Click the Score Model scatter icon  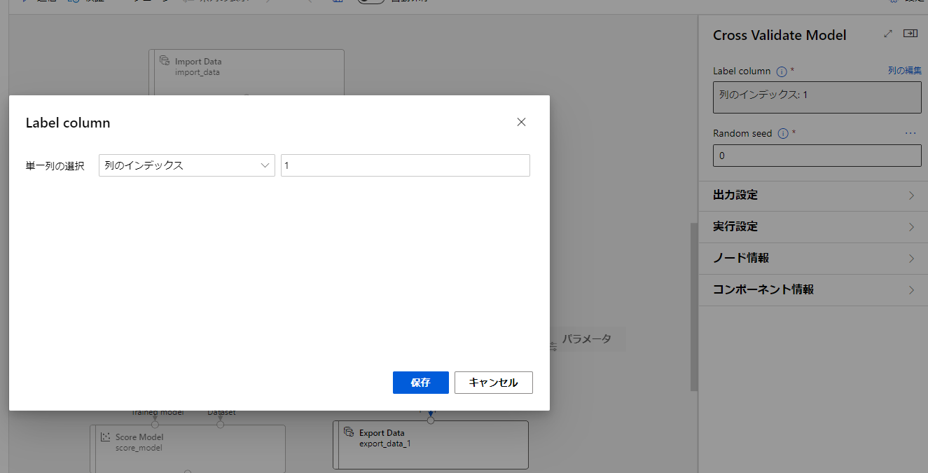(106, 437)
